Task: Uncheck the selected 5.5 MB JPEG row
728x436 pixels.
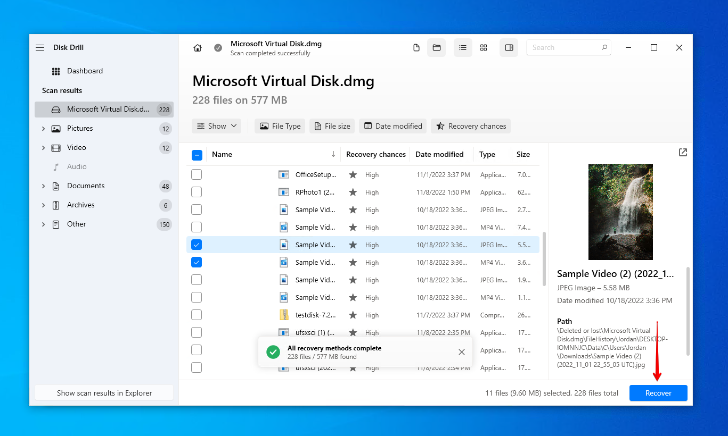Action: [197, 245]
